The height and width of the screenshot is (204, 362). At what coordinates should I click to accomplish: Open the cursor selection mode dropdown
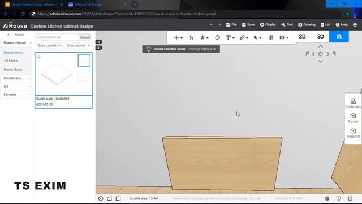[x=257, y=37]
